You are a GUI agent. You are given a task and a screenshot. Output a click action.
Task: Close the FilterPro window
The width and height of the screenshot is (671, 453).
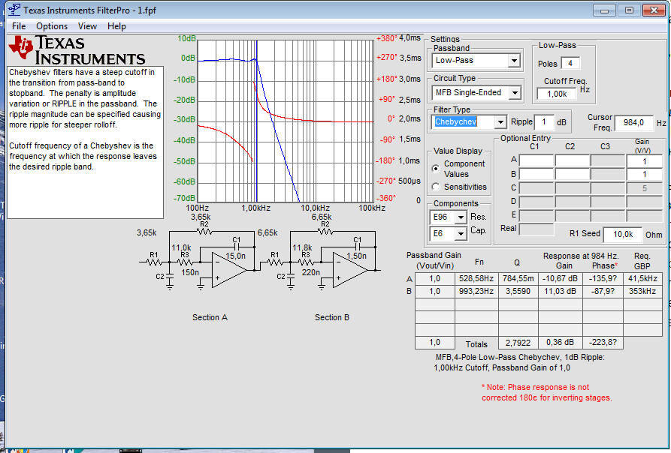coord(654,10)
